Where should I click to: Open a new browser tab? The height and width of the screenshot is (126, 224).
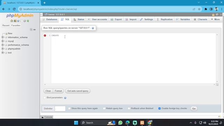coord(44,3)
